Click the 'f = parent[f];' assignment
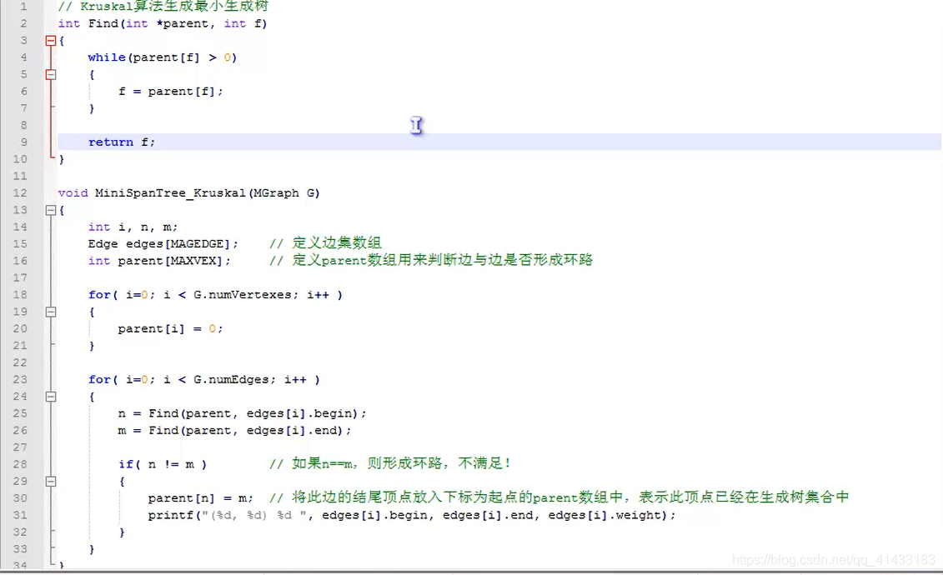The height and width of the screenshot is (575, 943). 171,92
